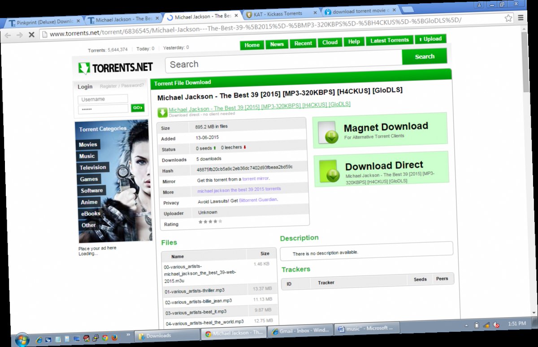Image resolution: width=538 pixels, height=347 pixels.
Task: Click the battery icon in system tray
Action: (x=477, y=325)
